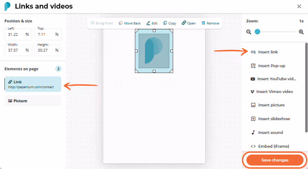Click the Height size field

click(x=48, y=50)
